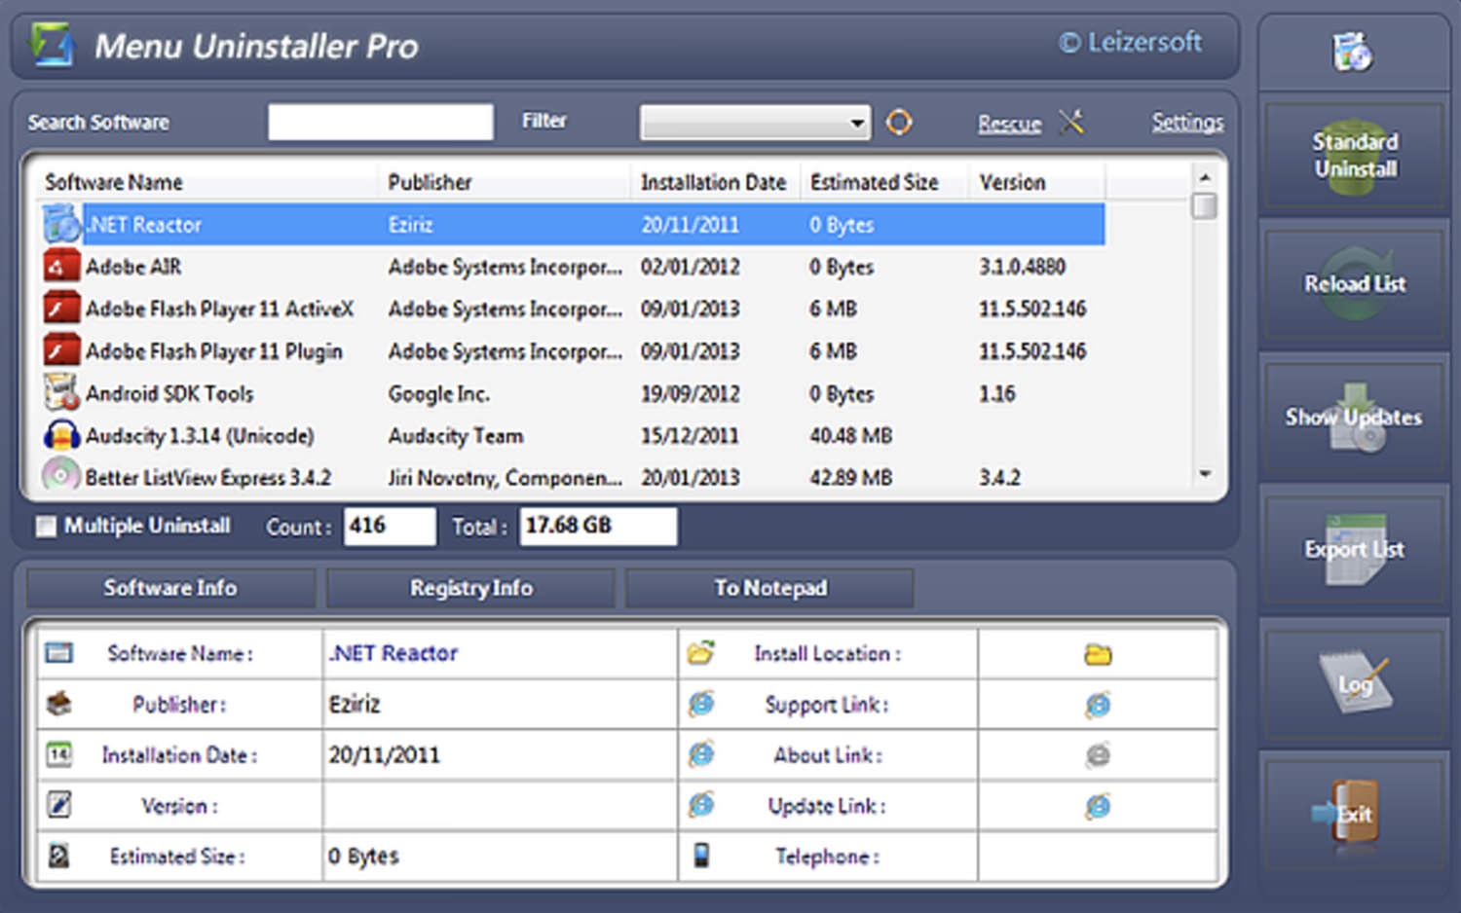Switch to the Software Info tab
Screen dimensions: 1461x913
coord(170,588)
